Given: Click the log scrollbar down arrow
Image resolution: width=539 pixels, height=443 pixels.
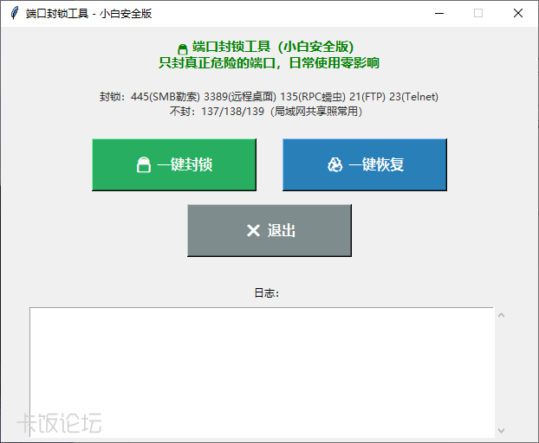Looking at the screenshot, I should 501,430.
